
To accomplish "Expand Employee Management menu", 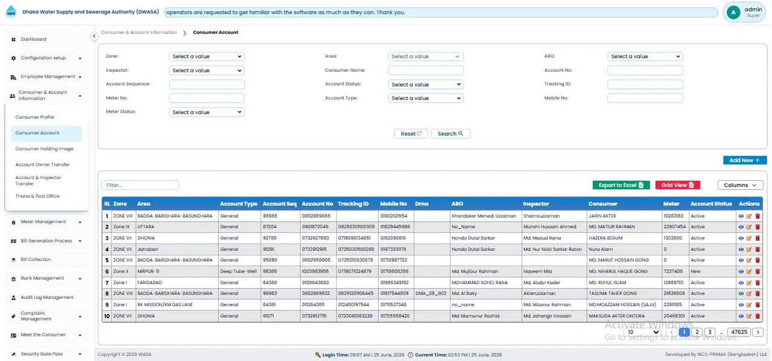I will pos(46,77).
